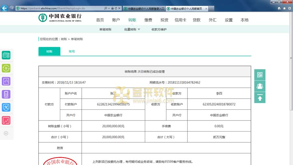Click payee account number 6230520240018780072
The width and height of the screenshot is (293, 165).
pos(219,104)
